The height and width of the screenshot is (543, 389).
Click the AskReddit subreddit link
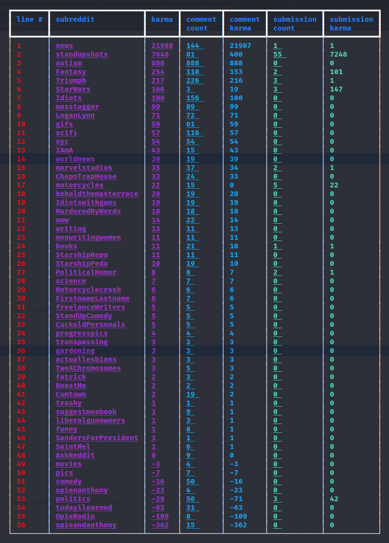point(75,455)
